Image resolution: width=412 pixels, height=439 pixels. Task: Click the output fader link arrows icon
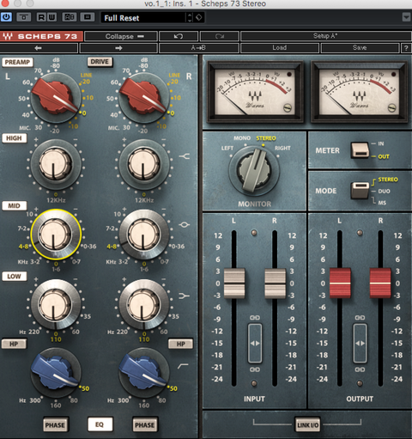tap(360, 343)
